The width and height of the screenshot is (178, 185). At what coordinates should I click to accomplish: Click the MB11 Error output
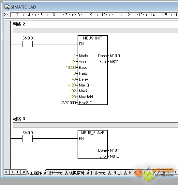click(x=114, y=62)
